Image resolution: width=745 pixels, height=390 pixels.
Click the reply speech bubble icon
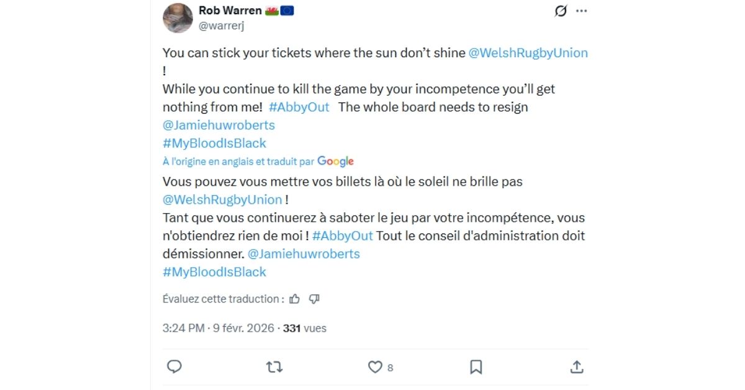pos(174,366)
